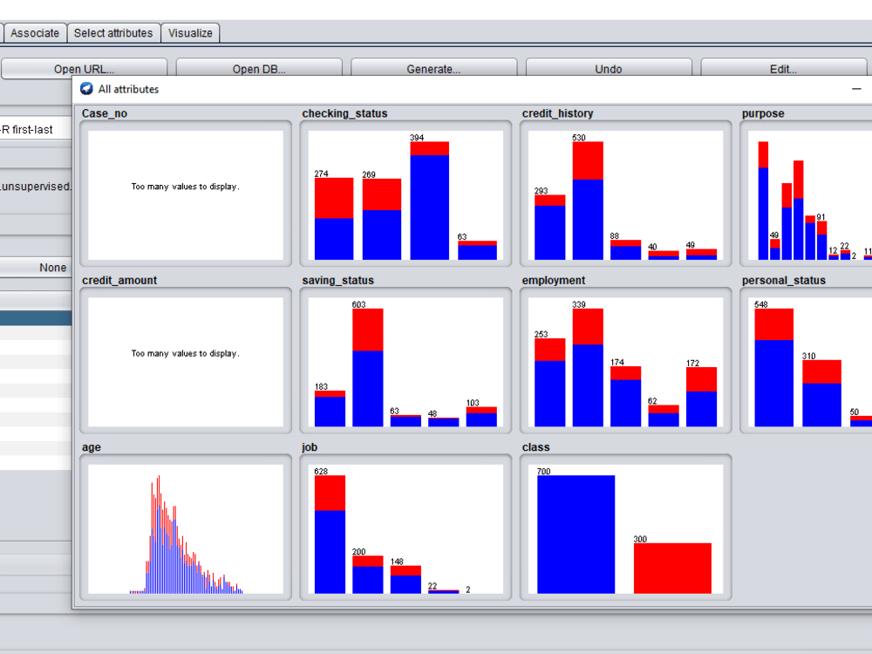This screenshot has width=872, height=654.
Task: Select the credit_amount attribute panel
Action: click(186, 361)
